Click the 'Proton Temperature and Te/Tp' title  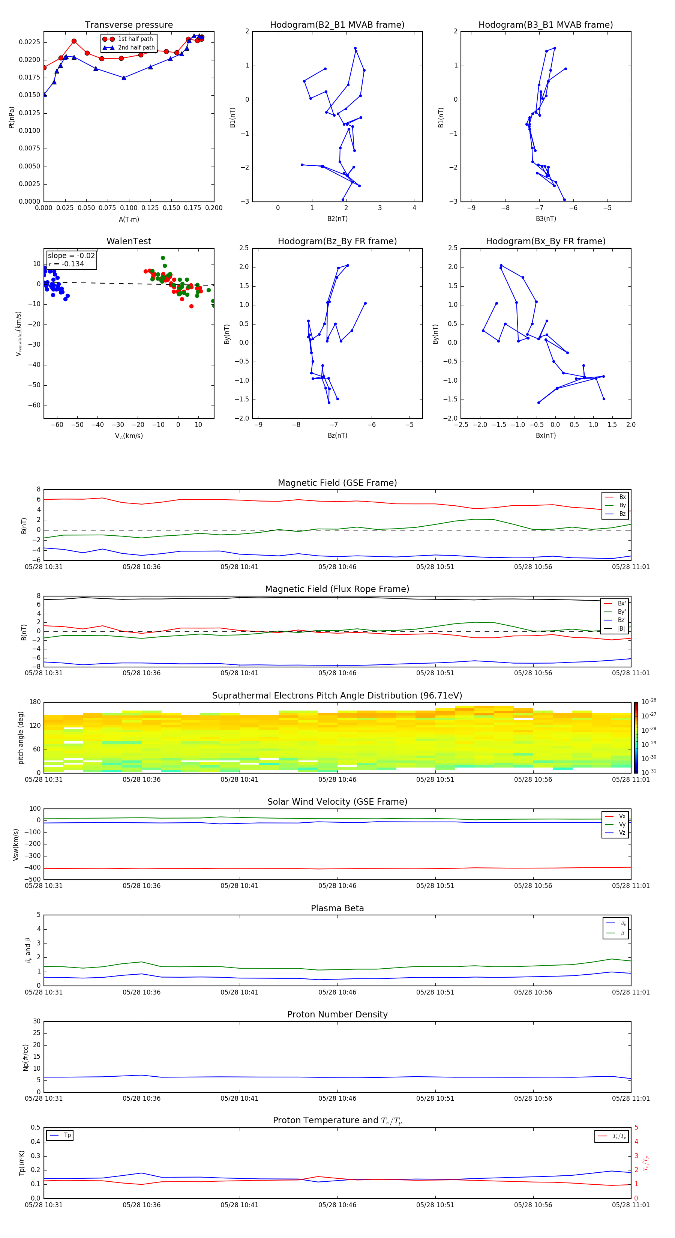point(337,1121)
